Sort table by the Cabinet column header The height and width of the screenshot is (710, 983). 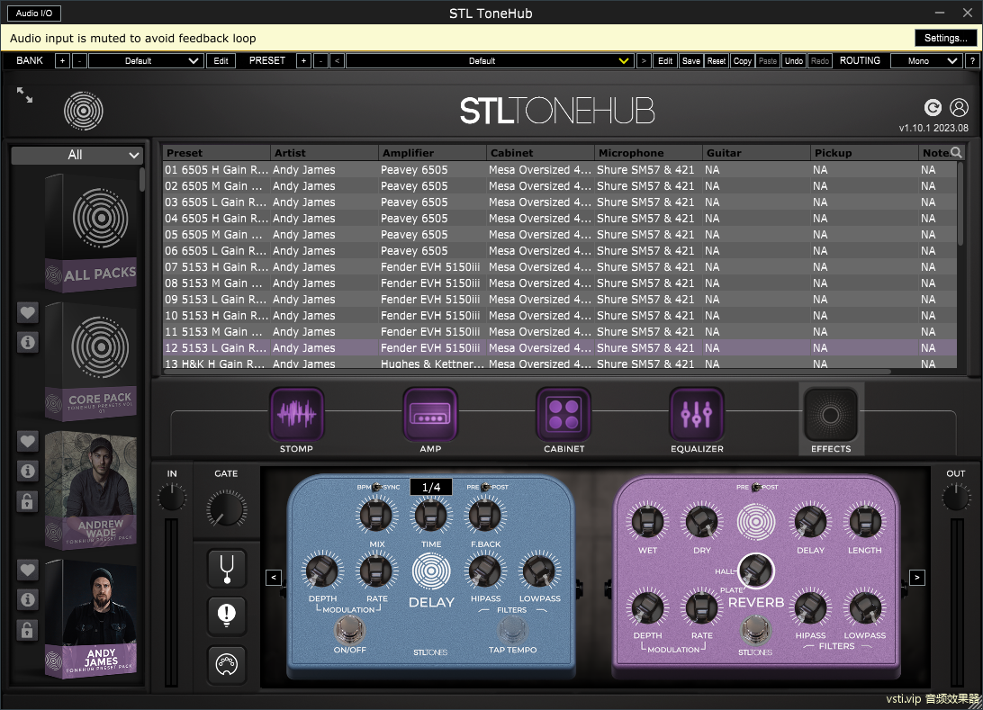[x=540, y=153]
